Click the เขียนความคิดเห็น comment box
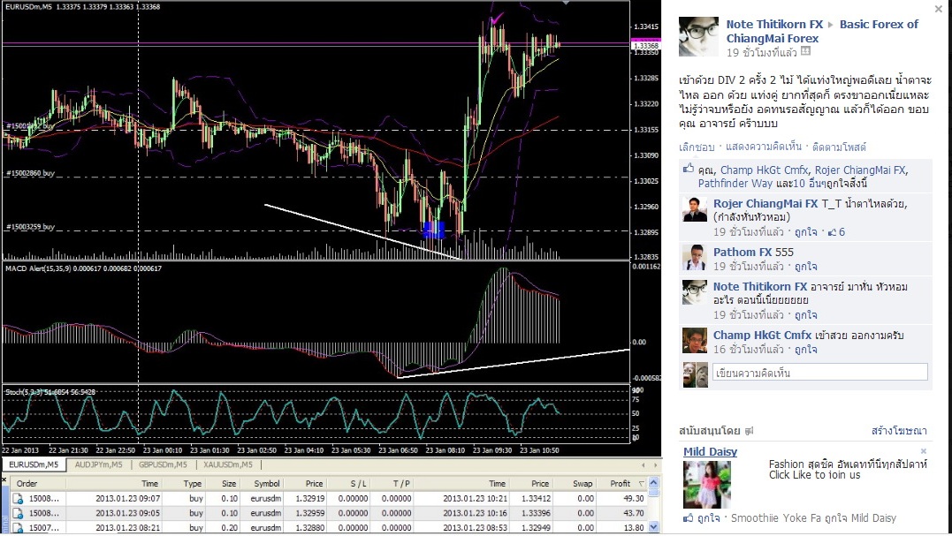 click(819, 373)
